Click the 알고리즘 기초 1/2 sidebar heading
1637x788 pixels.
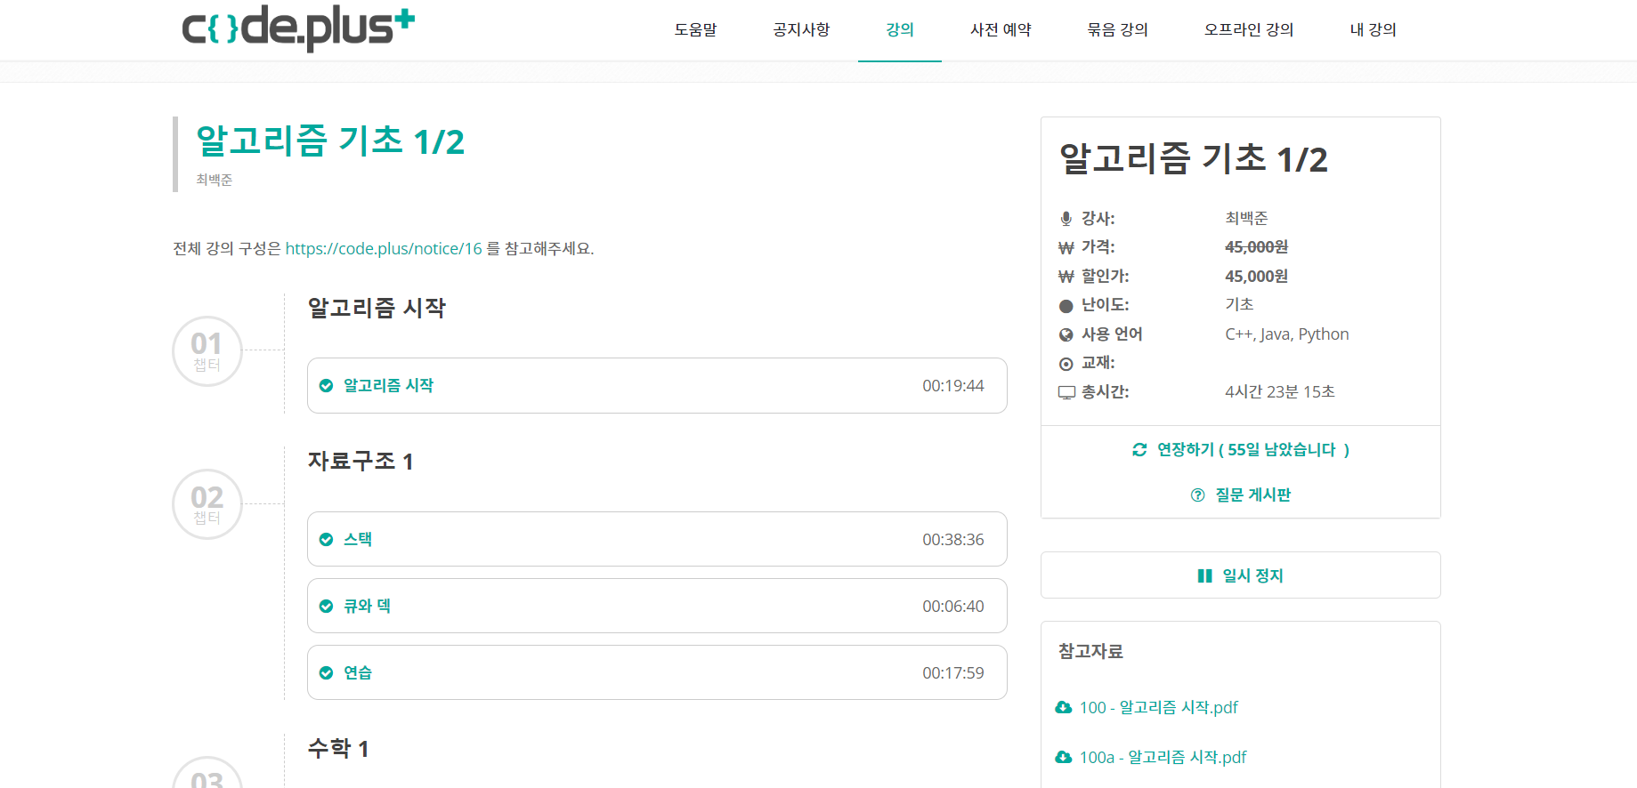point(1193,159)
